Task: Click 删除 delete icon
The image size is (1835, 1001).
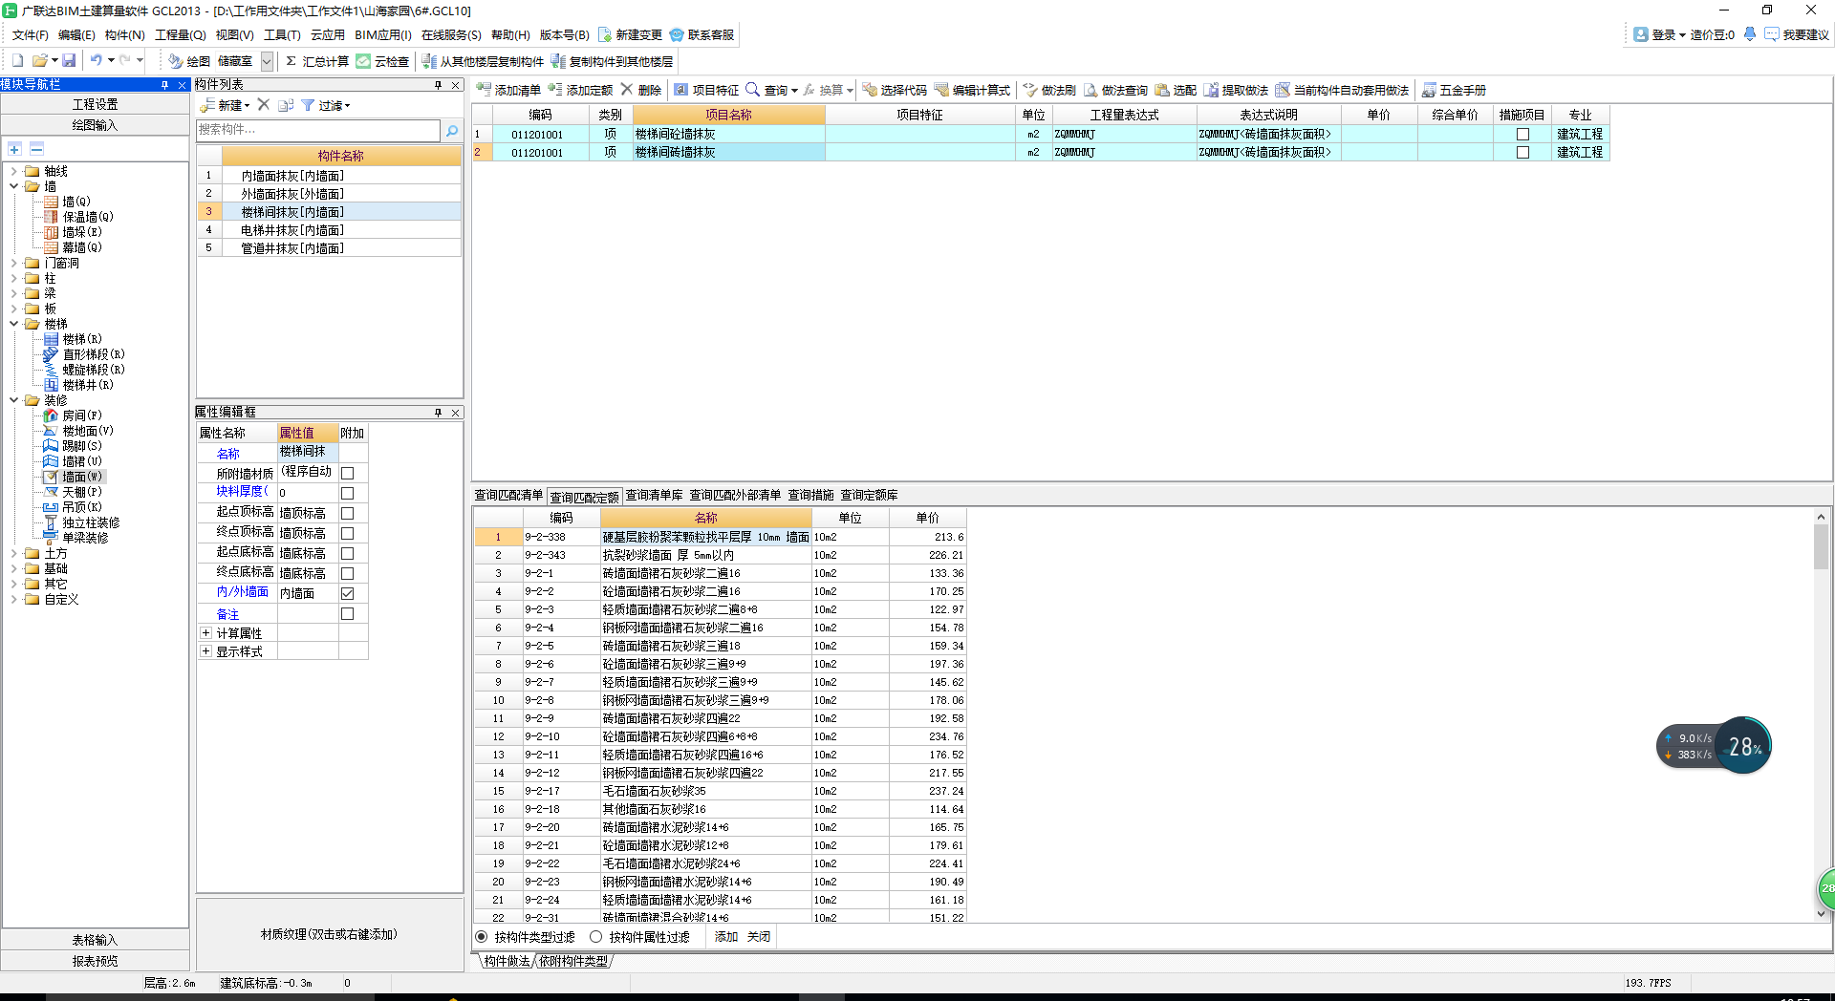Action: click(x=641, y=90)
